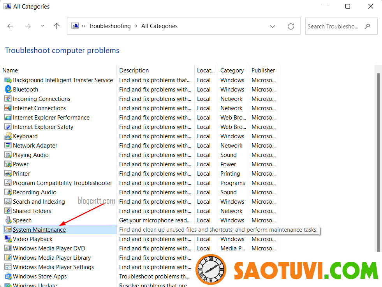The image size is (382, 287).
Task: Click the vertical scrollbar thumb
Action: (x=378, y=162)
